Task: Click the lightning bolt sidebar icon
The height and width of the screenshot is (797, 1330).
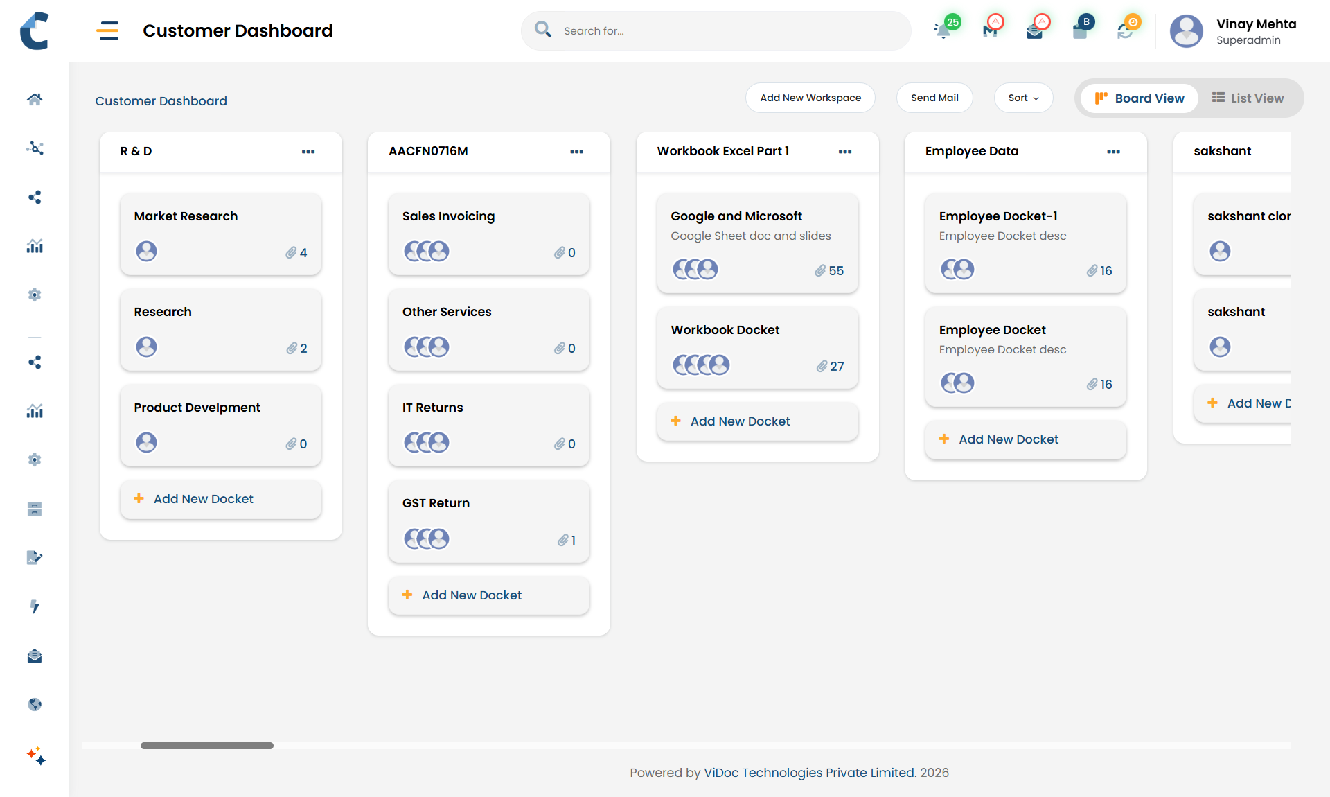Action: click(35, 607)
